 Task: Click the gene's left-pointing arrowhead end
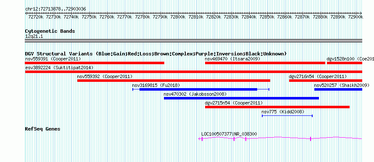pyautogui.click(x=200, y=138)
